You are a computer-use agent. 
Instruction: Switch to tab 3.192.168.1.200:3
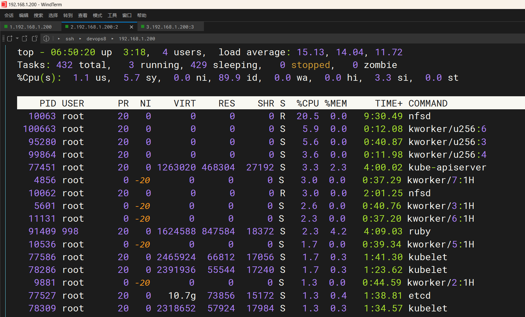170,27
